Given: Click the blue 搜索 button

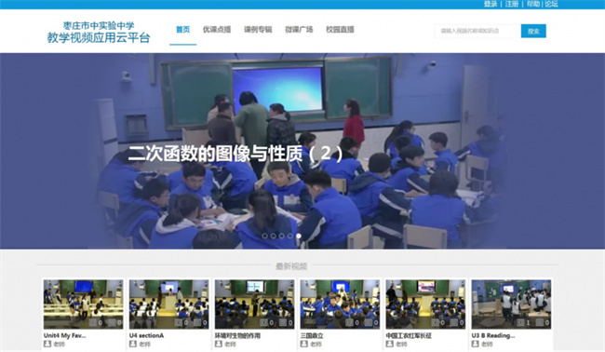Looking at the screenshot, I should tap(533, 31).
